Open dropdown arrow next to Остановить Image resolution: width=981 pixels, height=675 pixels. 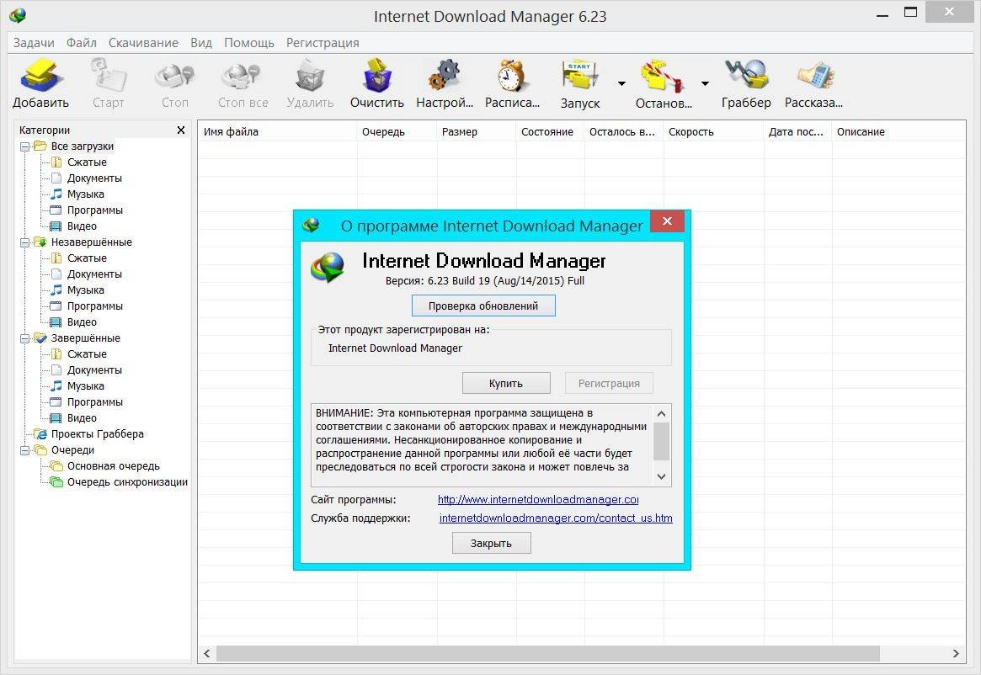pos(705,83)
